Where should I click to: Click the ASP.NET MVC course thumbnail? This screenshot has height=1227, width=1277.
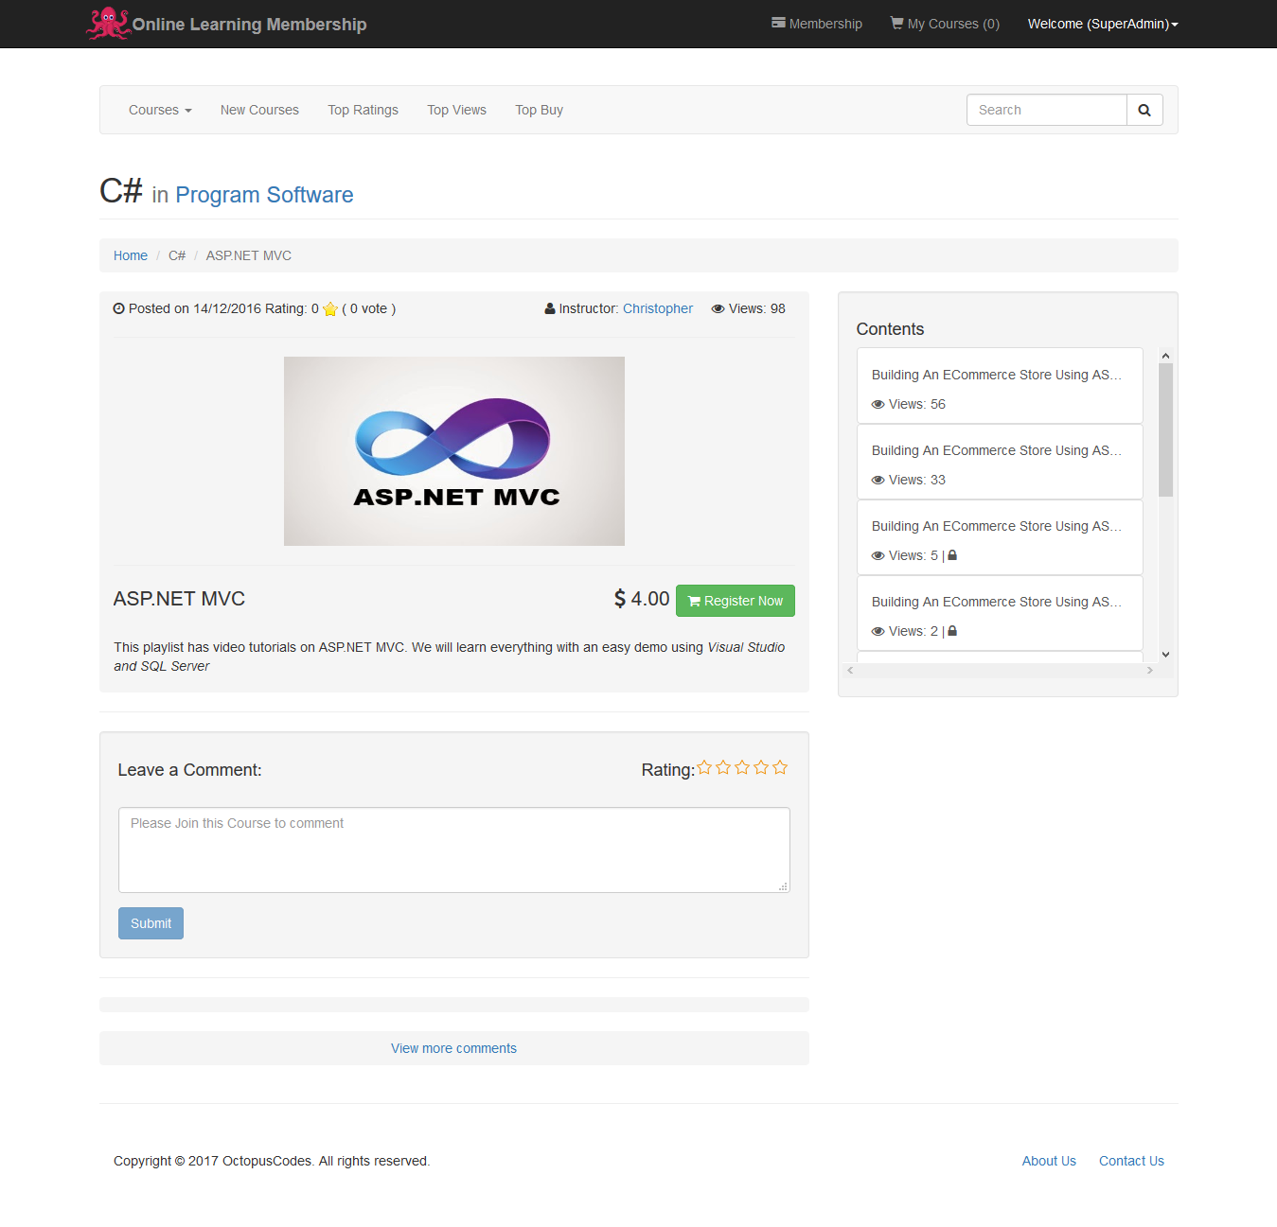point(454,451)
